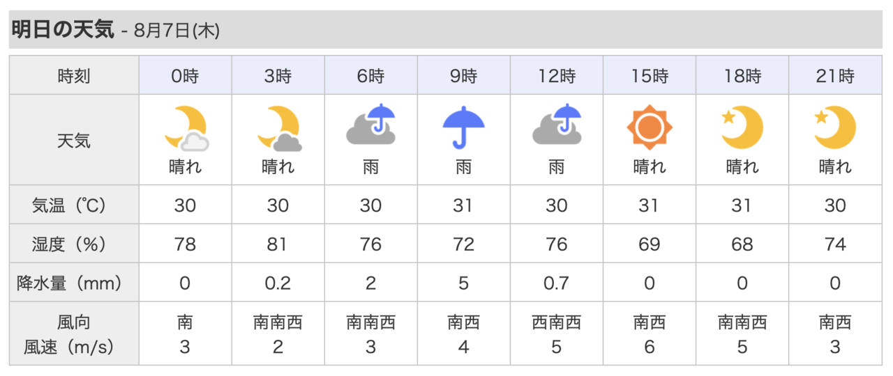Click the 21時 moon and star icon
The height and width of the screenshot is (376, 893).
(835, 127)
